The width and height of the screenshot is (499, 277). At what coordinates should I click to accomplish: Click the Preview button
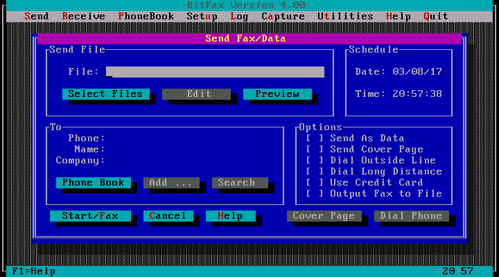[x=277, y=94]
